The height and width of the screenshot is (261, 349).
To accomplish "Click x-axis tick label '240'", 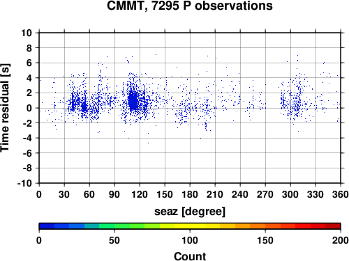I will click(240, 194).
